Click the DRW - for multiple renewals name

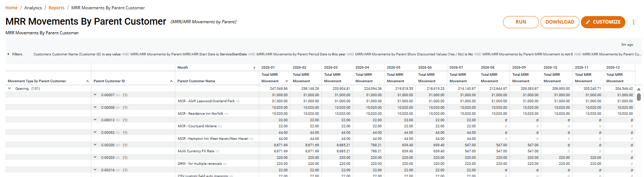pos(200,164)
